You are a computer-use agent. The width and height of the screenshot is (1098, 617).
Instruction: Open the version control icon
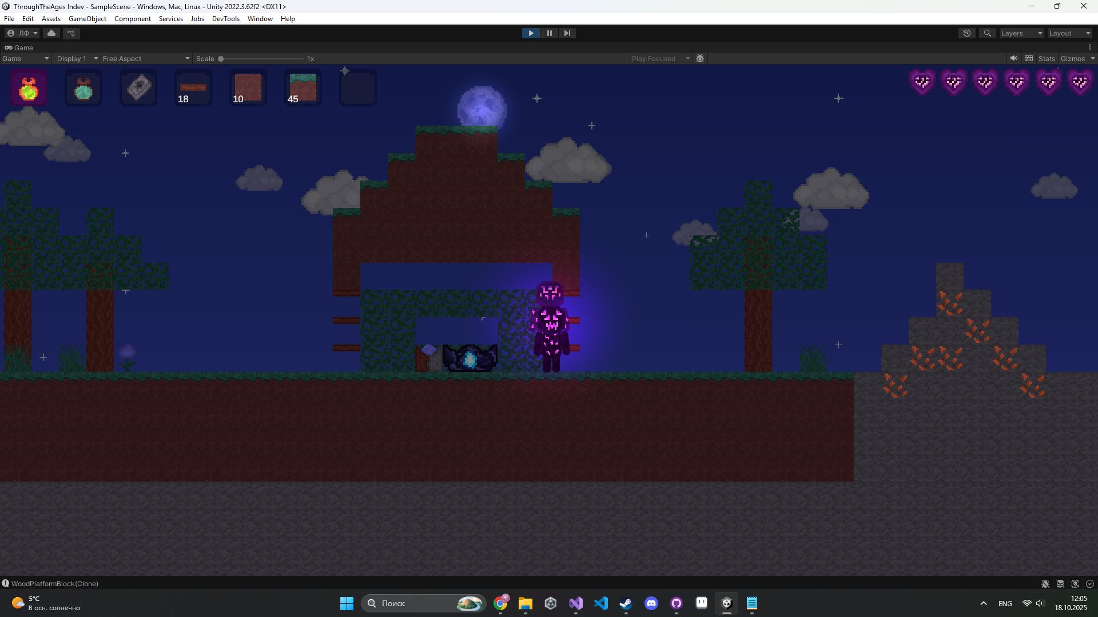pos(71,33)
